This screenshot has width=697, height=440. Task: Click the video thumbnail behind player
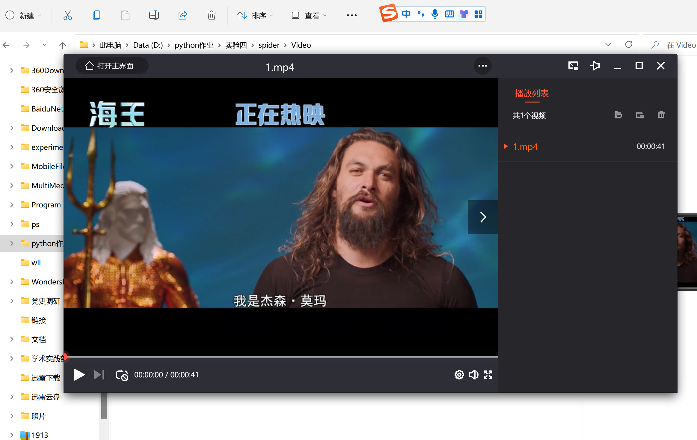click(x=687, y=252)
